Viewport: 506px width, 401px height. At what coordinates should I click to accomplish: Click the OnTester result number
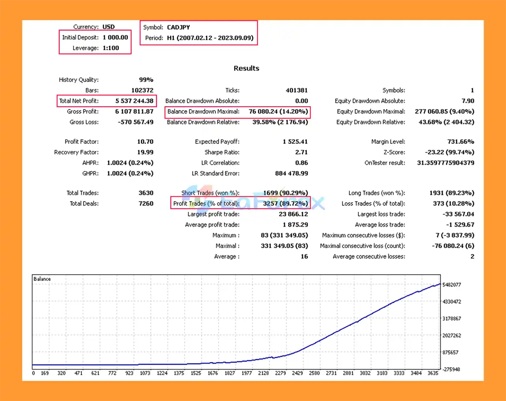point(446,163)
